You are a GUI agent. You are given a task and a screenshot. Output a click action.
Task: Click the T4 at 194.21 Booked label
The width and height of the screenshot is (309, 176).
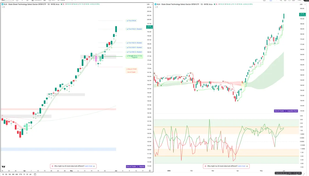135,29
